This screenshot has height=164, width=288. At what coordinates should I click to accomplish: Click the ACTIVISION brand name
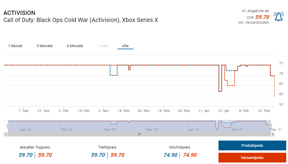tap(19, 13)
